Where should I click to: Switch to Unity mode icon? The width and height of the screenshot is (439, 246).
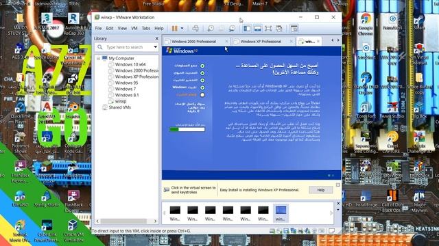[x=279, y=29]
